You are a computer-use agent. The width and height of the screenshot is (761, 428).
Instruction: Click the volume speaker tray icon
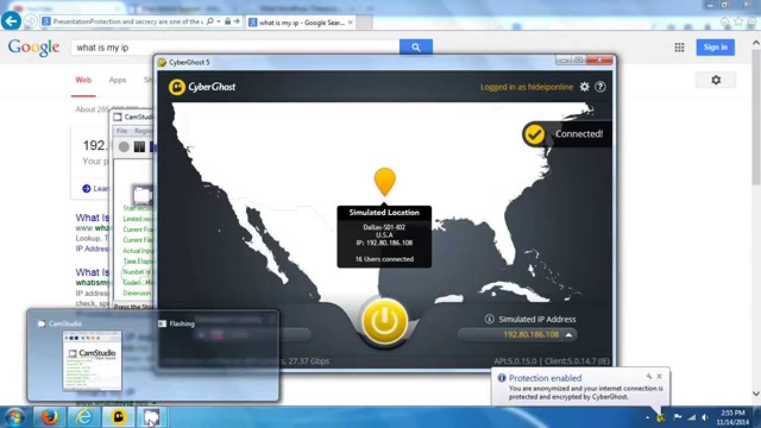click(705, 417)
